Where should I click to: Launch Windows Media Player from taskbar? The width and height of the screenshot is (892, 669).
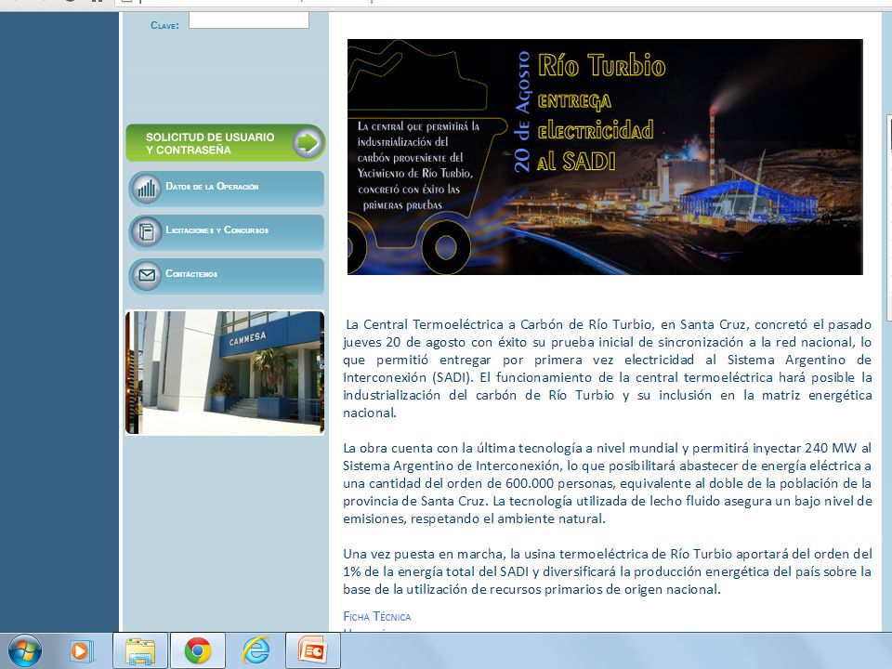click(82, 650)
